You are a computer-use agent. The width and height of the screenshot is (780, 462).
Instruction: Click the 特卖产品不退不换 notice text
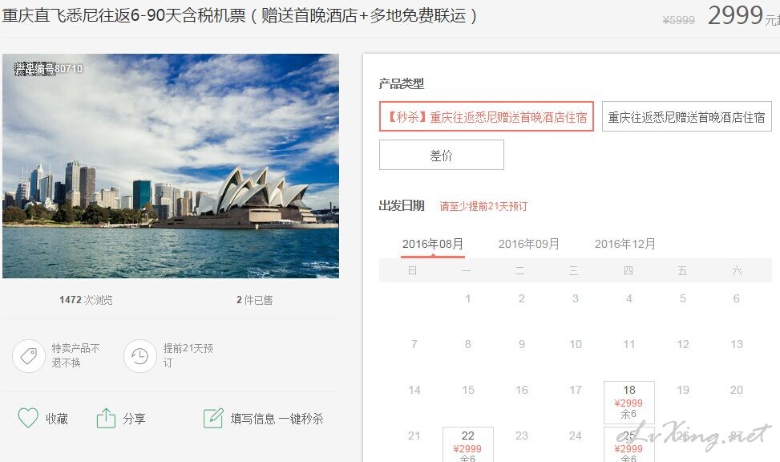75,355
